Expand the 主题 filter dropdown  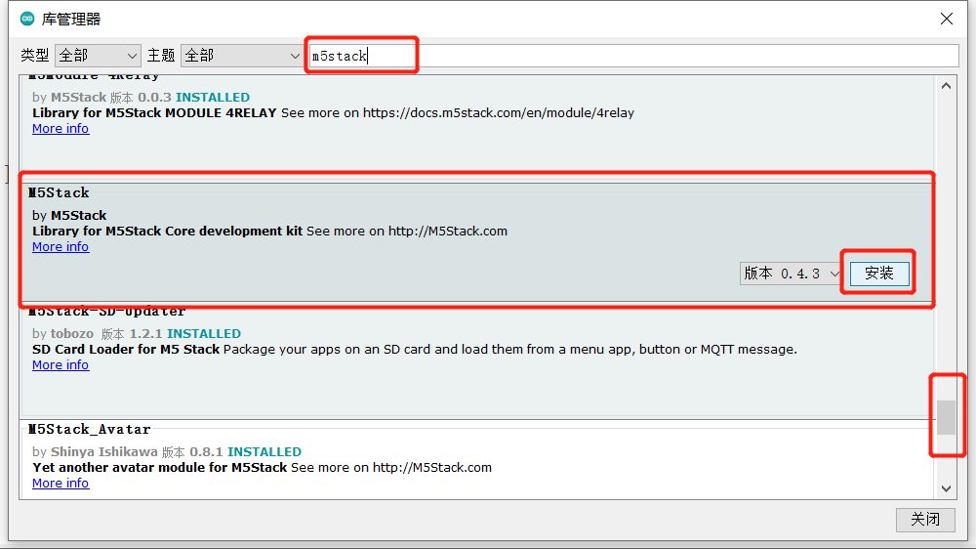(x=242, y=56)
